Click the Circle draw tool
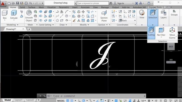Screen dimensions: 182x102 [x=67, y=16]
